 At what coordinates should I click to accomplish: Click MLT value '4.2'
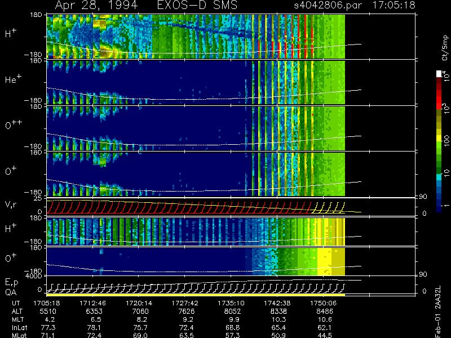[50, 319]
